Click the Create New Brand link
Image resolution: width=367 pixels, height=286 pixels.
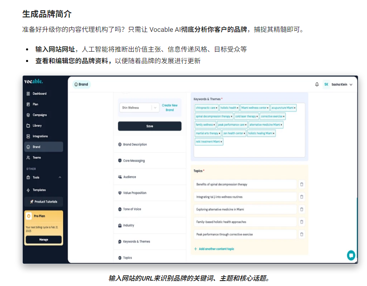tap(169, 107)
